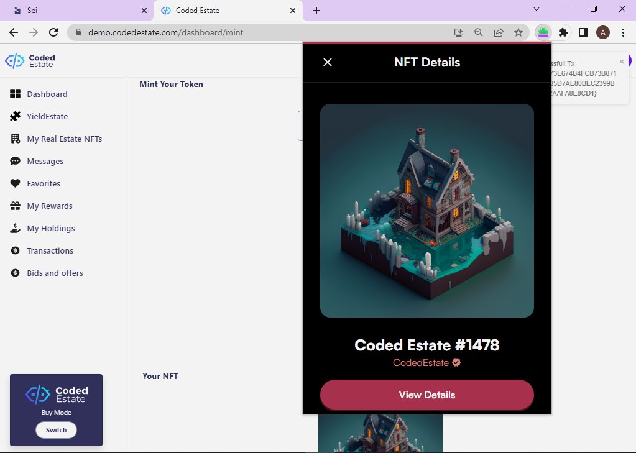Viewport: 636px width, 453px height.
Task: Select the My Rewards gift icon
Action: point(15,206)
